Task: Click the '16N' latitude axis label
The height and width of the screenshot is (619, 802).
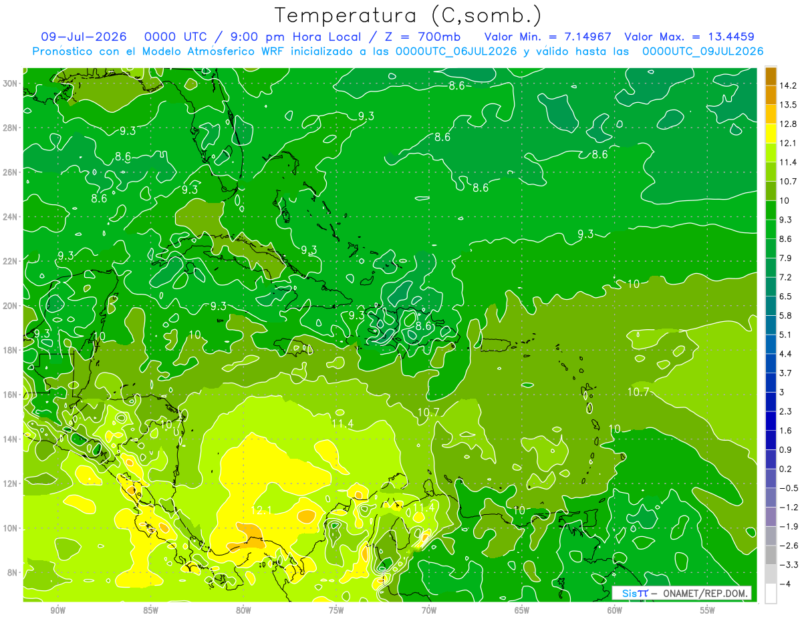Action: (11, 395)
